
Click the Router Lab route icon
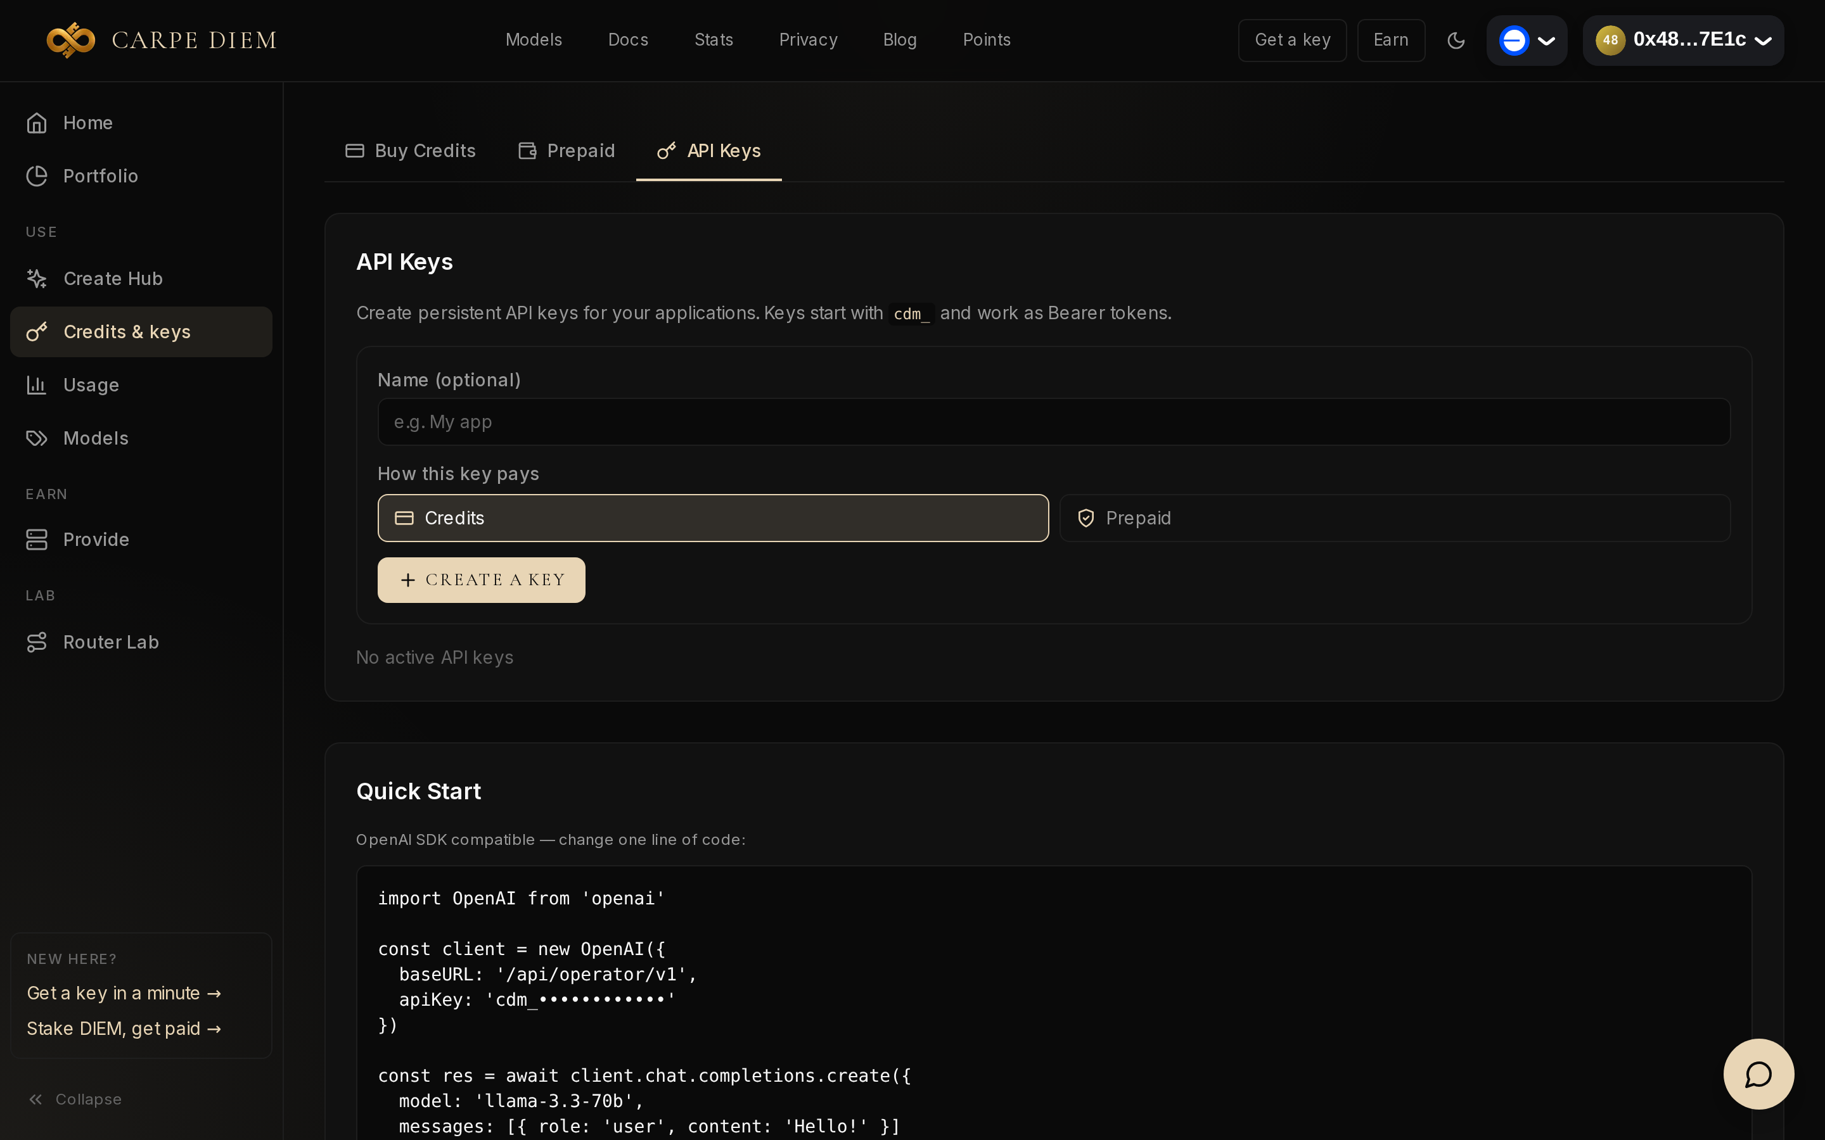[37, 642]
